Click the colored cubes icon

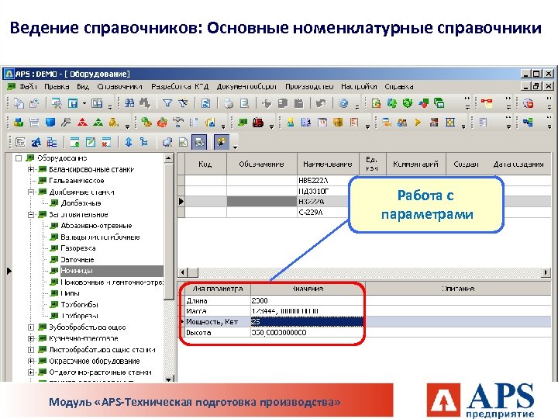[19, 123]
